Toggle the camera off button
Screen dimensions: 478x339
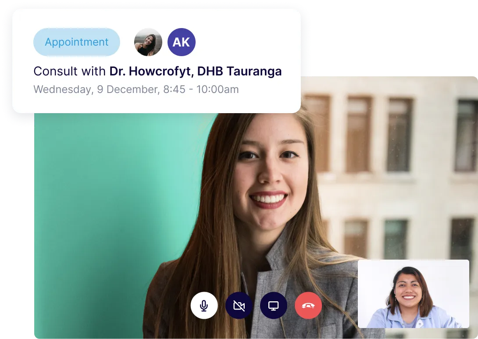click(x=239, y=306)
